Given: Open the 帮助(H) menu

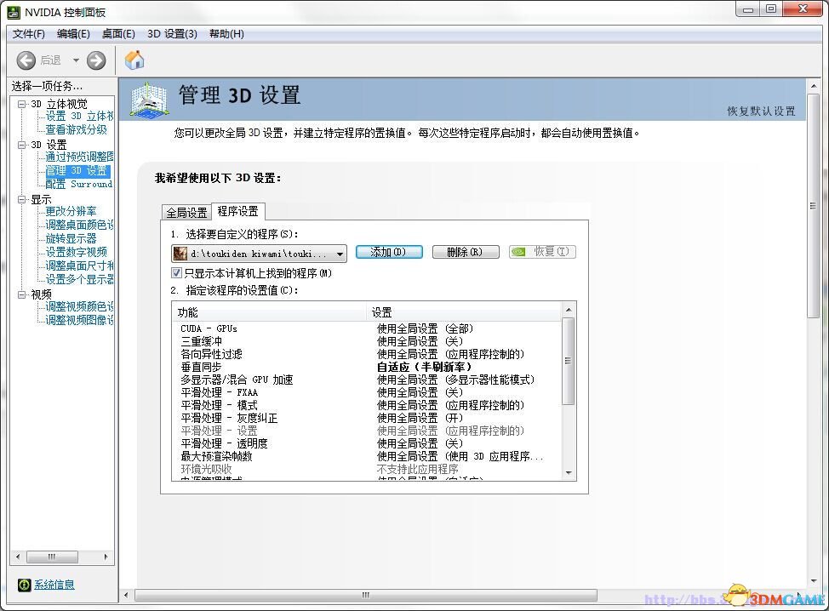Looking at the screenshot, I should tap(226, 34).
